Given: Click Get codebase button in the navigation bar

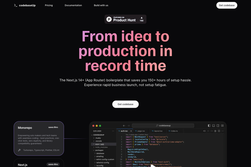Looking at the screenshot, I should pos(227,5).
